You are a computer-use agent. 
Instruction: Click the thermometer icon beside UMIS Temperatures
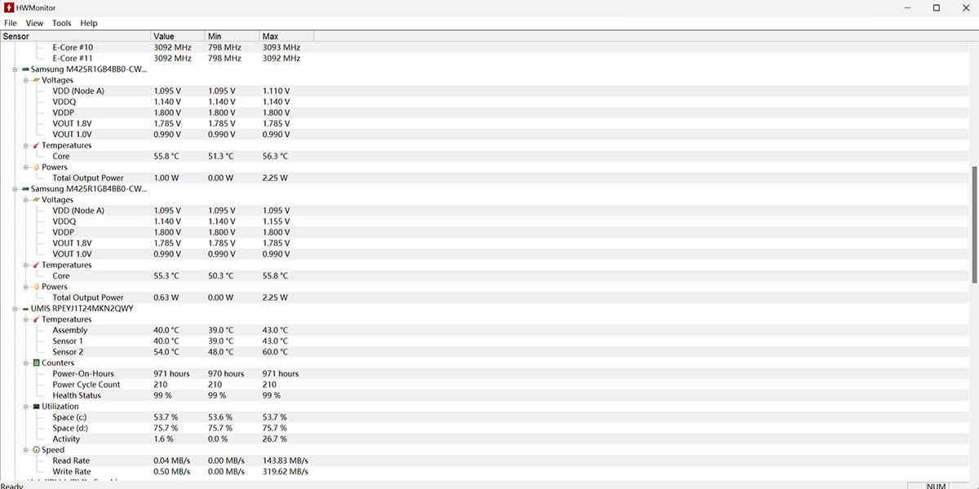[x=36, y=319]
